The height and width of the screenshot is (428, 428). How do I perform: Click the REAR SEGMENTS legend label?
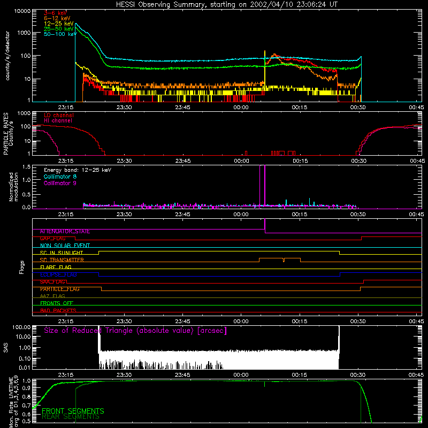pos(71,417)
